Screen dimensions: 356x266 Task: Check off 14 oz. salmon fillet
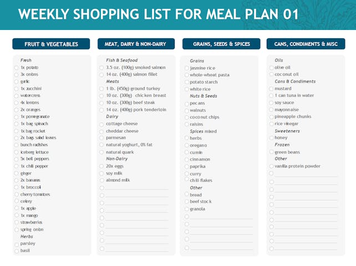tap(102, 74)
